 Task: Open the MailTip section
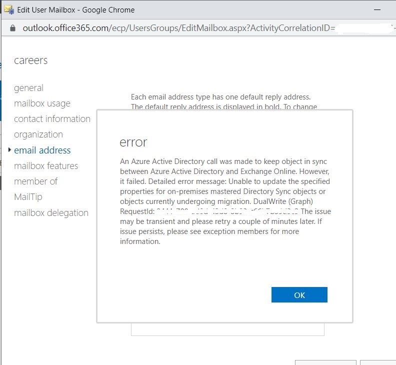(x=28, y=197)
